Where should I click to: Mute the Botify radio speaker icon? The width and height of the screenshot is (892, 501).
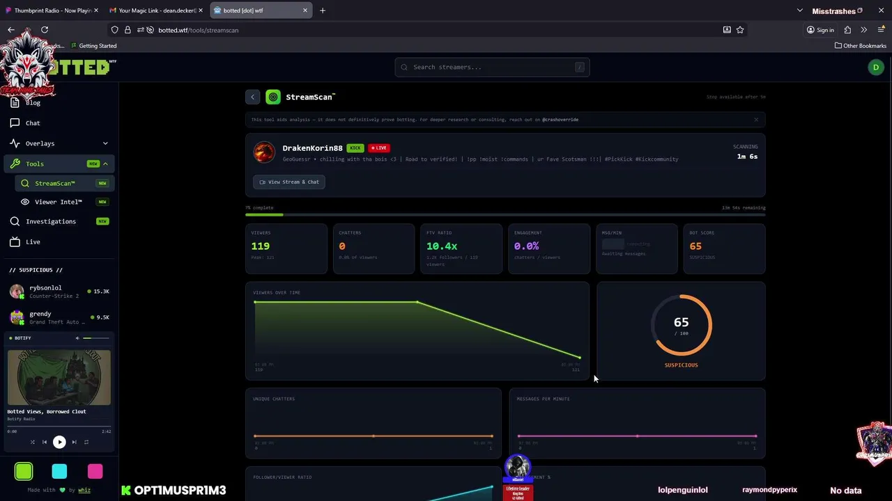[77, 338]
